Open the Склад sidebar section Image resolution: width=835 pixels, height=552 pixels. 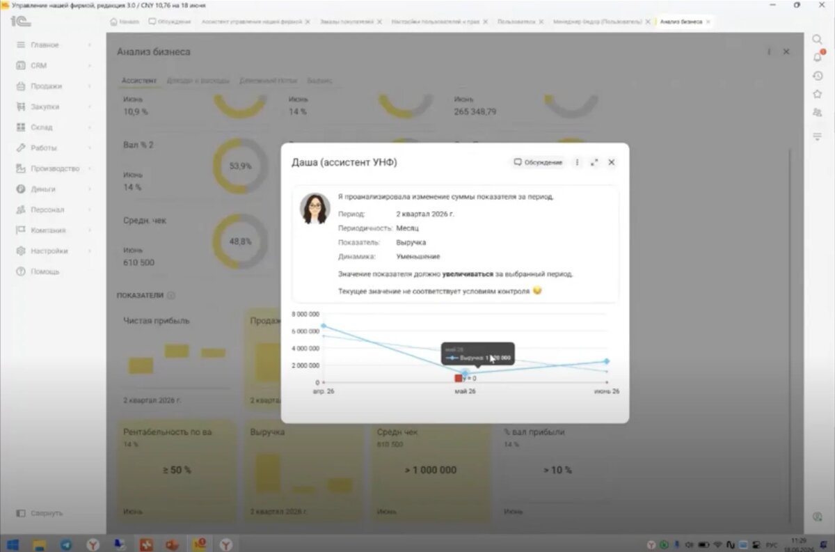(x=42, y=127)
